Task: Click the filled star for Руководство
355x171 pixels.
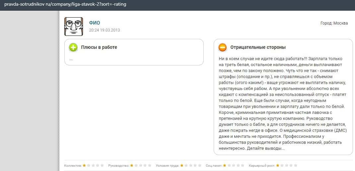Action: (132, 165)
